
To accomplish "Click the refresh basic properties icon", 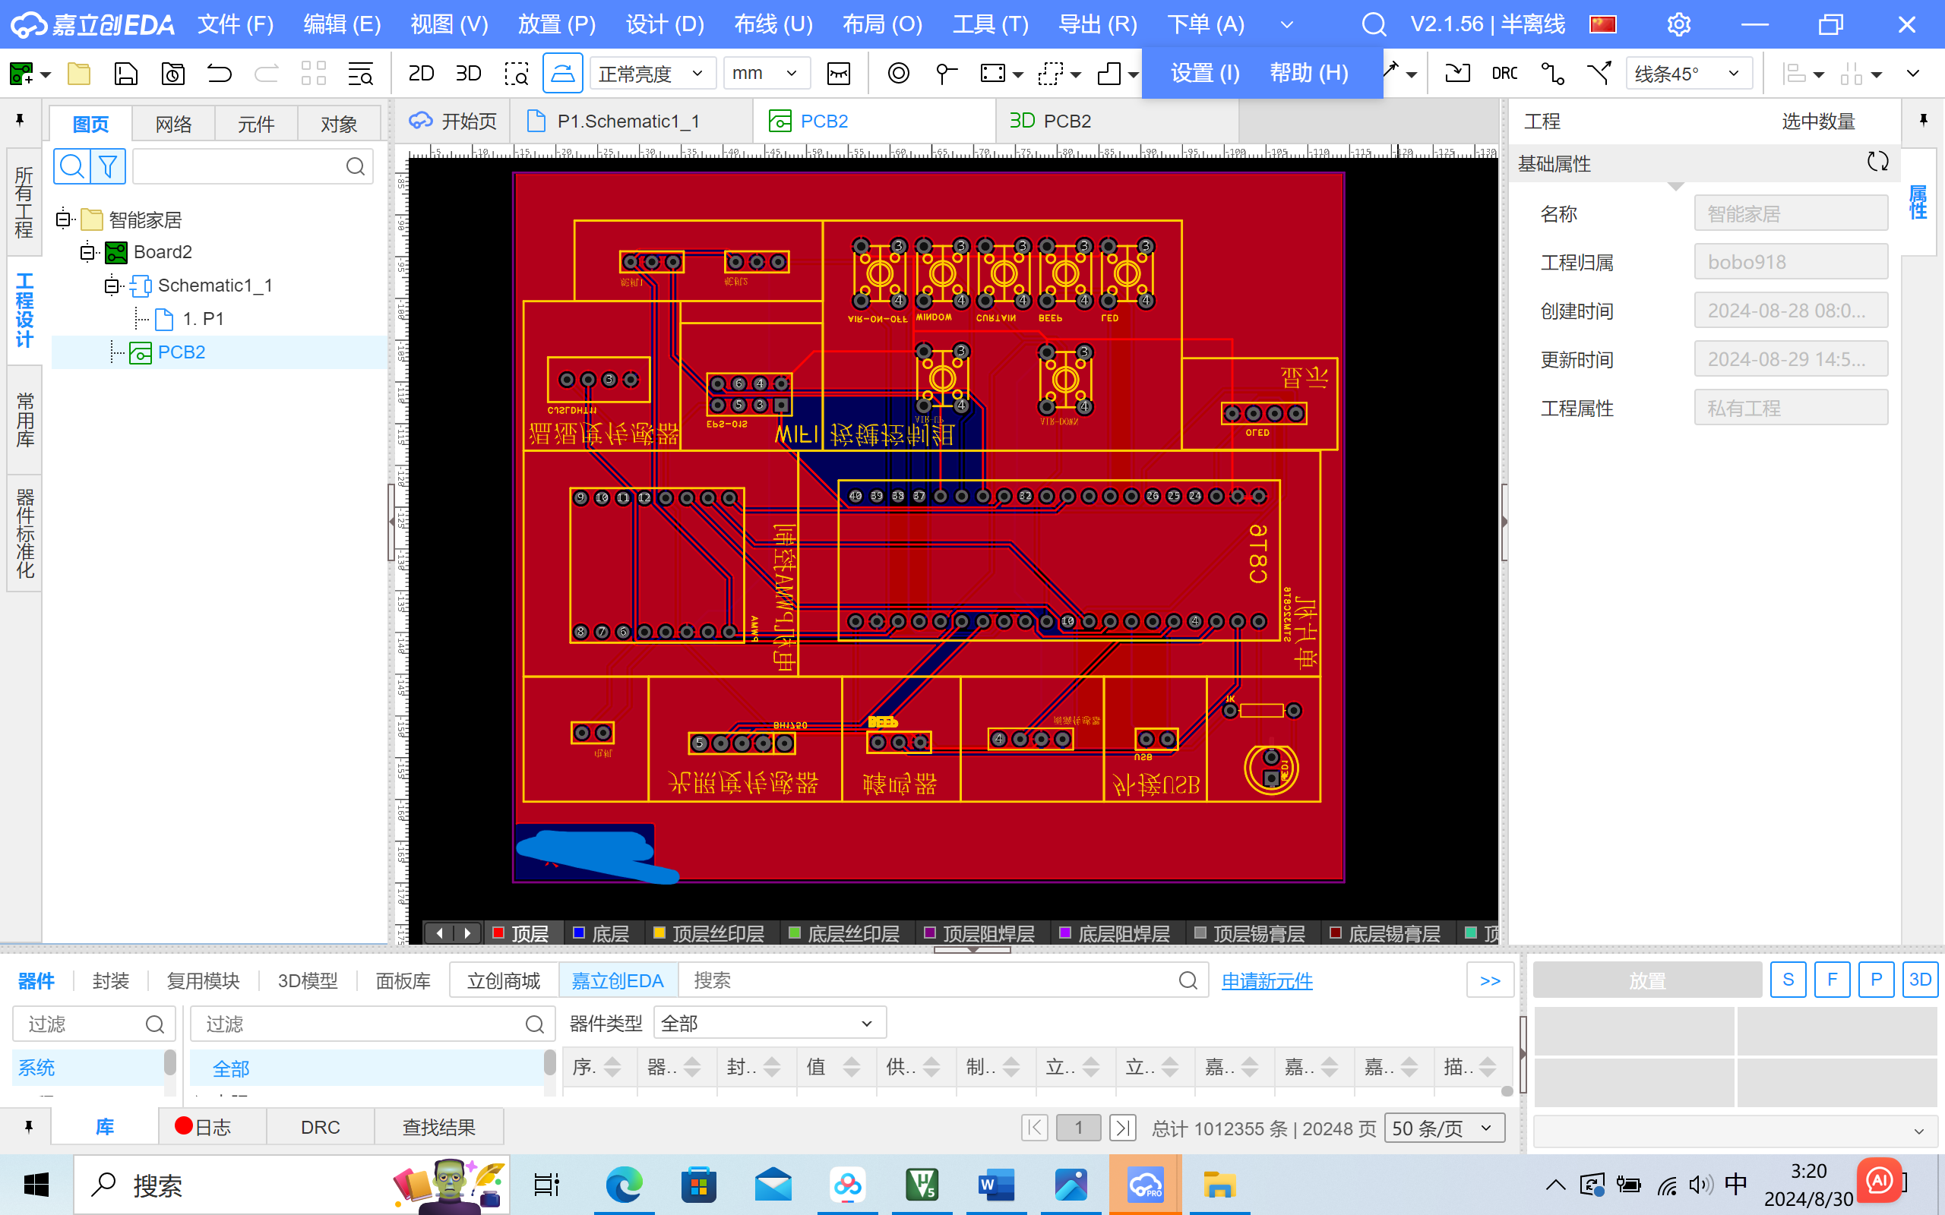I will pyautogui.click(x=1877, y=163).
